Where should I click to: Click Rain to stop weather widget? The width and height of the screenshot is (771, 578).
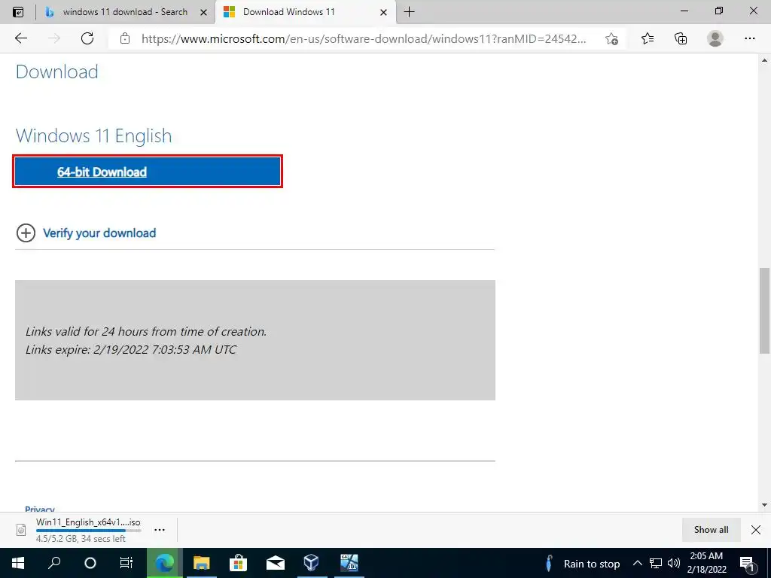584,563
